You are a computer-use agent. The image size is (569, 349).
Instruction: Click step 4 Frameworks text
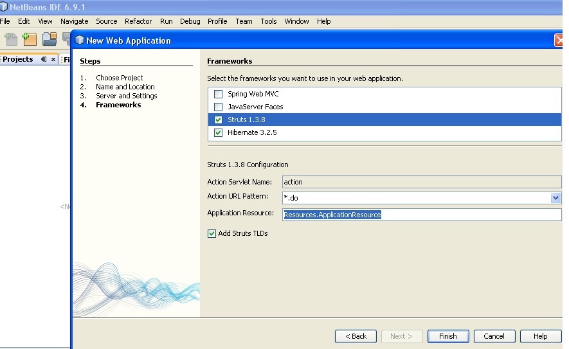tap(118, 105)
